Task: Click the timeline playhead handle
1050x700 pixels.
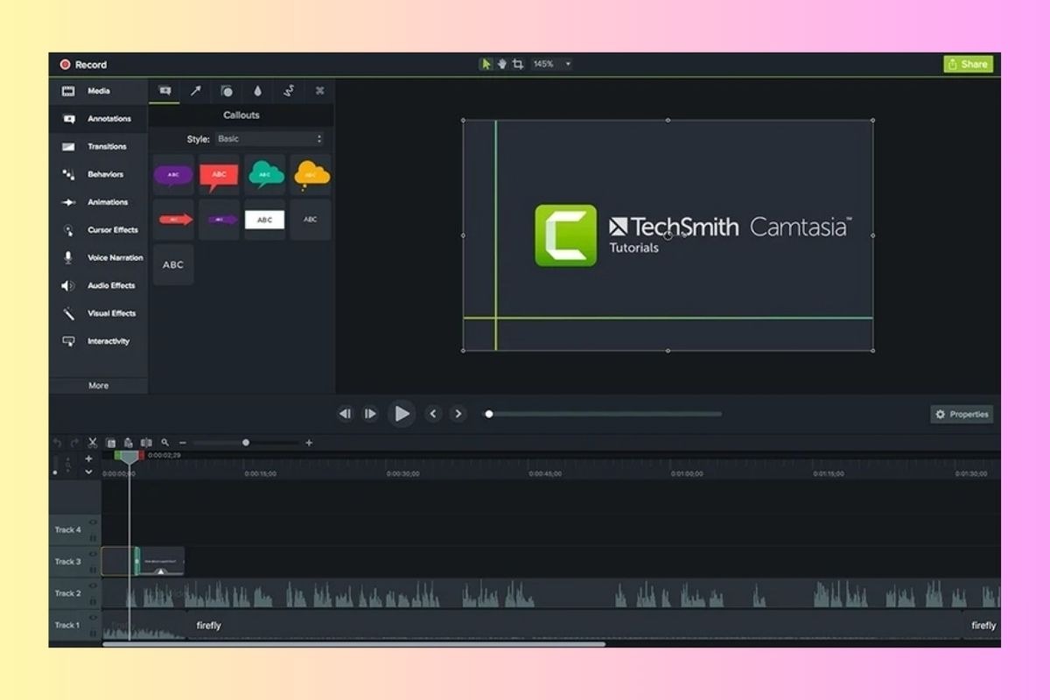Action: click(129, 457)
